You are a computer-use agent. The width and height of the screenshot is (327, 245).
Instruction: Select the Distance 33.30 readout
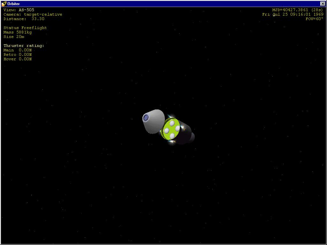[x=24, y=19]
